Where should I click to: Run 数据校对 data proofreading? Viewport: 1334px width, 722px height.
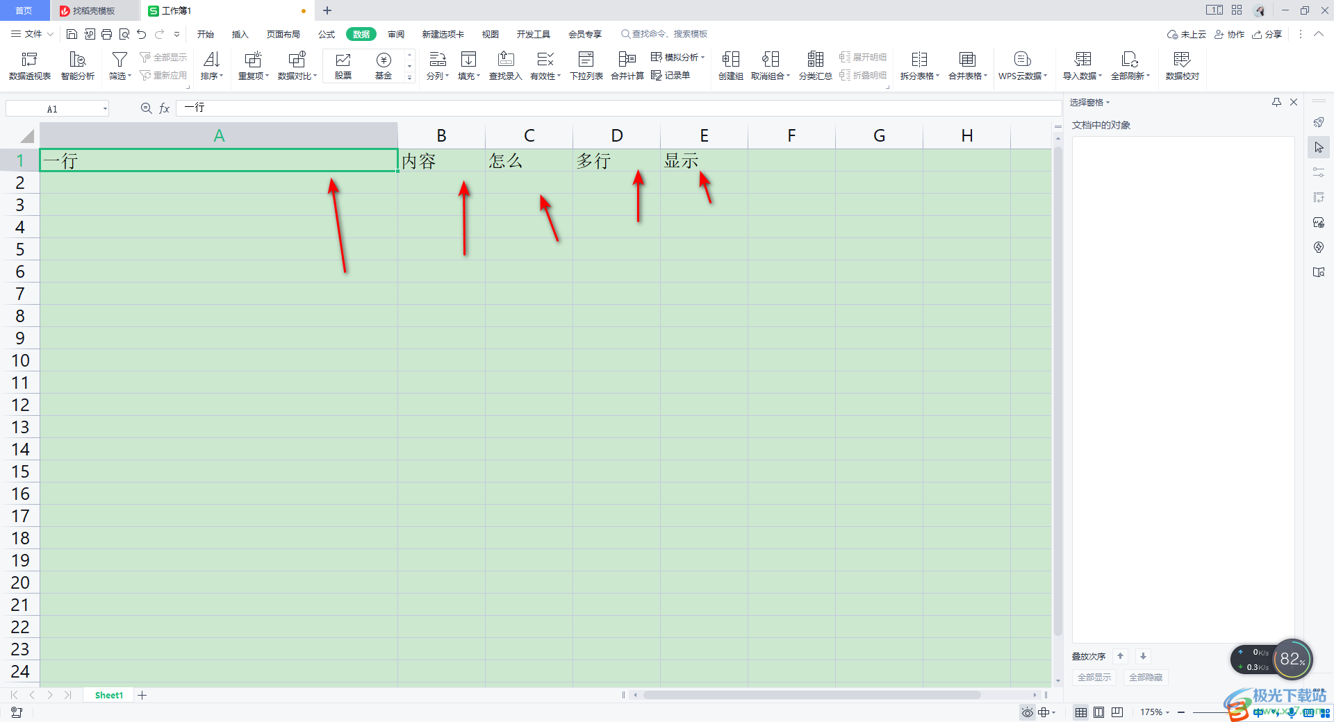[1183, 66]
